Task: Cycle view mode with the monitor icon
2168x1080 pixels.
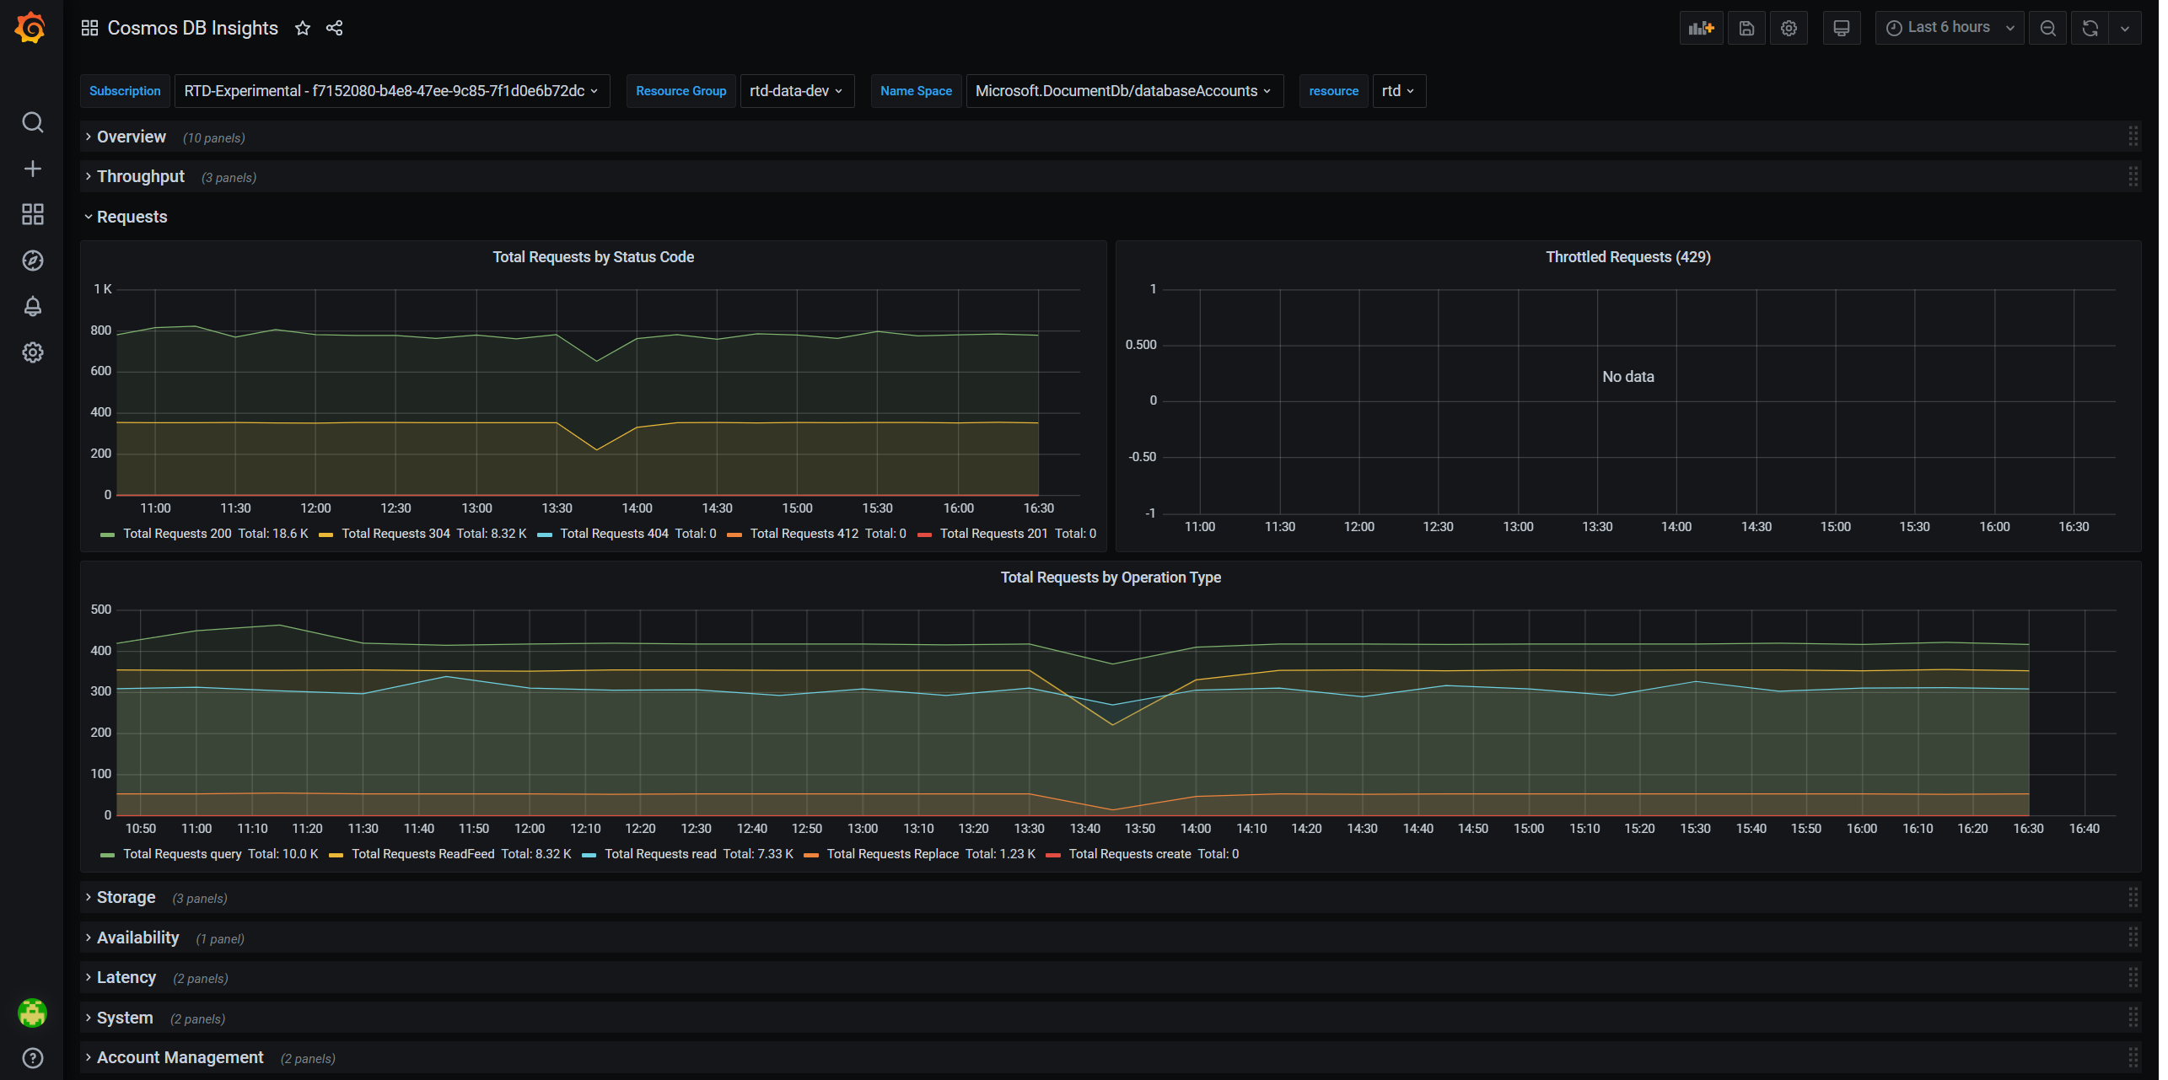Action: coord(1841,28)
